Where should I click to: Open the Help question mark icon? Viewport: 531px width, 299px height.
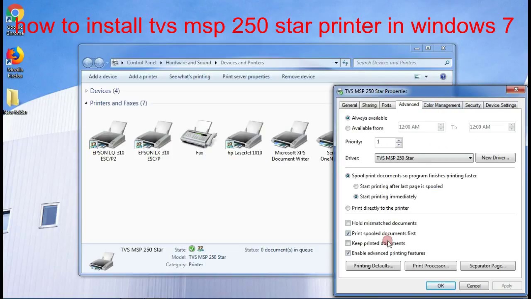[x=443, y=76]
